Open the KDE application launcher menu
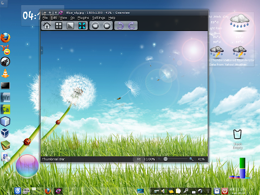260x195 pixels. pos(18,191)
